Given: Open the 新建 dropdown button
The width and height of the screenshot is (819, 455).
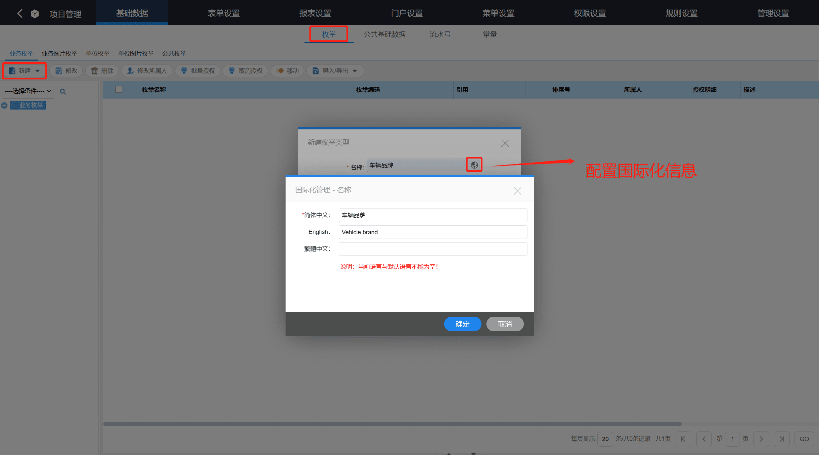Looking at the screenshot, I should coord(24,71).
